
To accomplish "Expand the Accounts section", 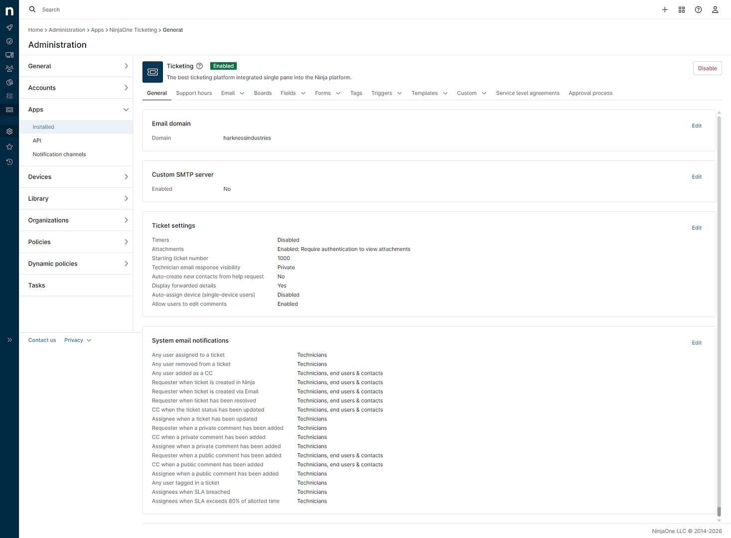I will pos(76,88).
